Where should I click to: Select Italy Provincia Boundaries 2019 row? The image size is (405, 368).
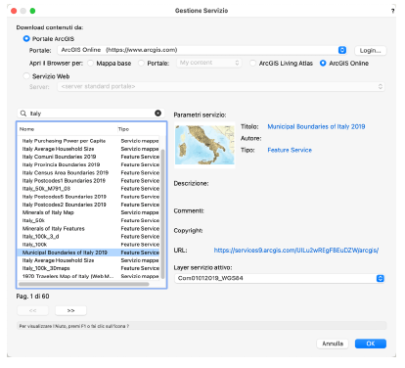89,164
